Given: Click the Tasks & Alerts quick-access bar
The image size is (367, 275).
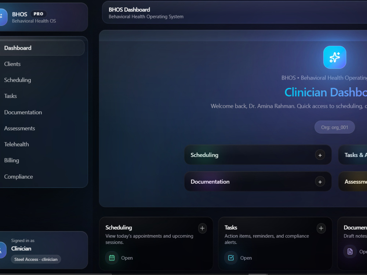Looking at the screenshot, I should pos(352,155).
